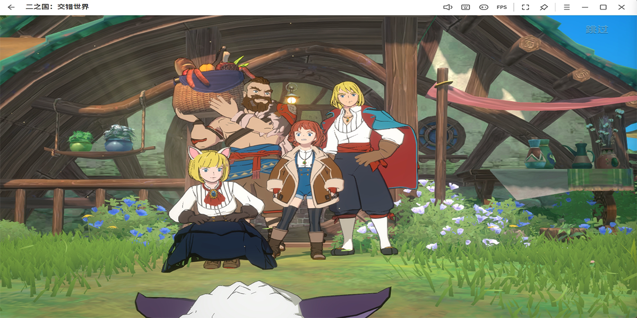Close the game window
This screenshot has width=637, height=318.
[x=621, y=7]
